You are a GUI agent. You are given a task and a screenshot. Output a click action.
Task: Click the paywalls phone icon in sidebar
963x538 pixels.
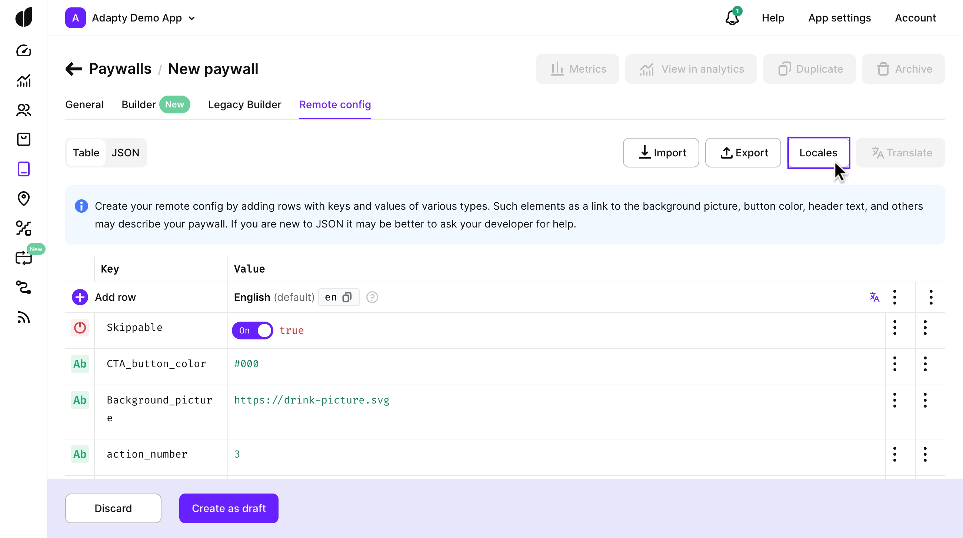24,169
